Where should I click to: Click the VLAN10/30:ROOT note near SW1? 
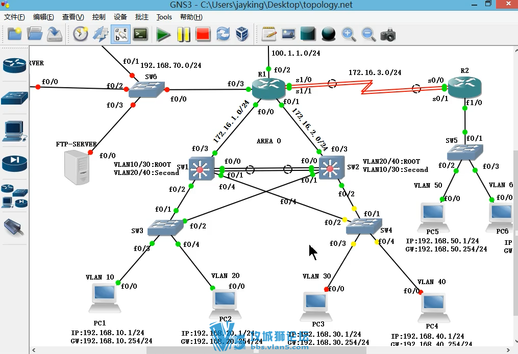tap(142, 164)
